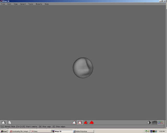167x133 pixels.
Task: Open the Help menu
Action: 47,4
